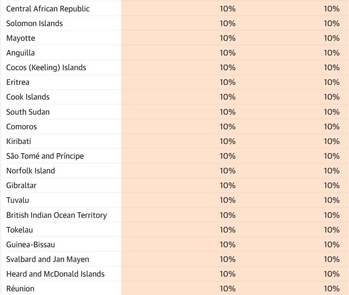Click the Central African Republic row label
The image size is (349, 295).
tap(48, 9)
